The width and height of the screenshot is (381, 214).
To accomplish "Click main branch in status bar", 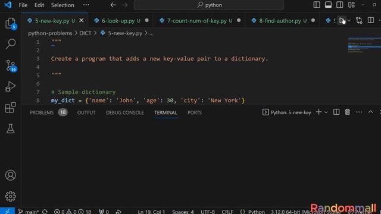I will click(29, 212).
